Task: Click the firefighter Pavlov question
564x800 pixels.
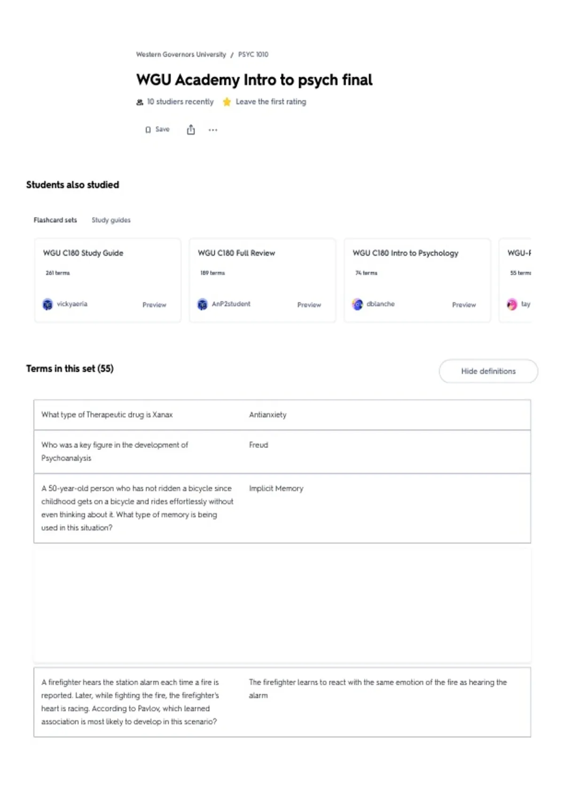Action: 130,702
